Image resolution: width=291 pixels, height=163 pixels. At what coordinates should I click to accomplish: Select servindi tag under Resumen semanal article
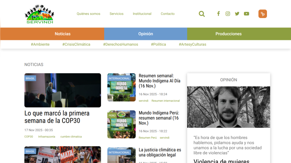(x=144, y=101)
